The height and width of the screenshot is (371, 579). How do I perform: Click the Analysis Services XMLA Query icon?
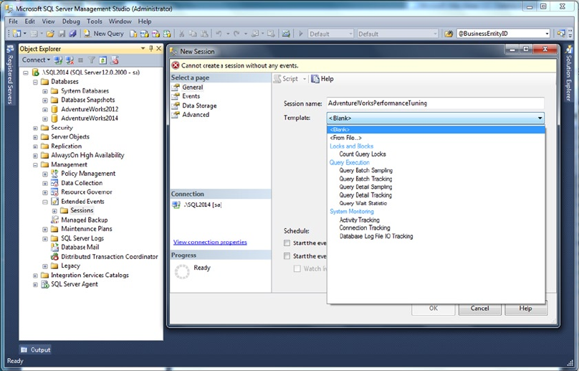coord(167,34)
